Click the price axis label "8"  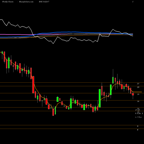138,130
